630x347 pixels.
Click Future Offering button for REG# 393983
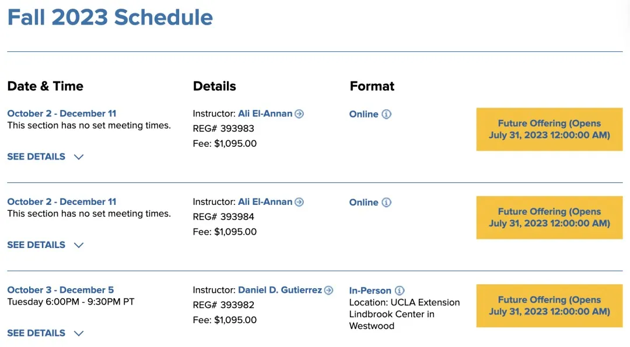(549, 129)
